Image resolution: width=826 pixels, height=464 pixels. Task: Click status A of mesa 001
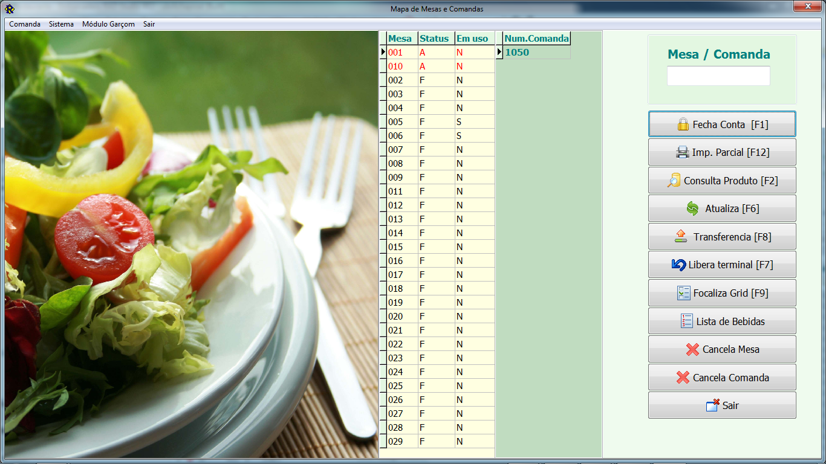tap(436, 53)
